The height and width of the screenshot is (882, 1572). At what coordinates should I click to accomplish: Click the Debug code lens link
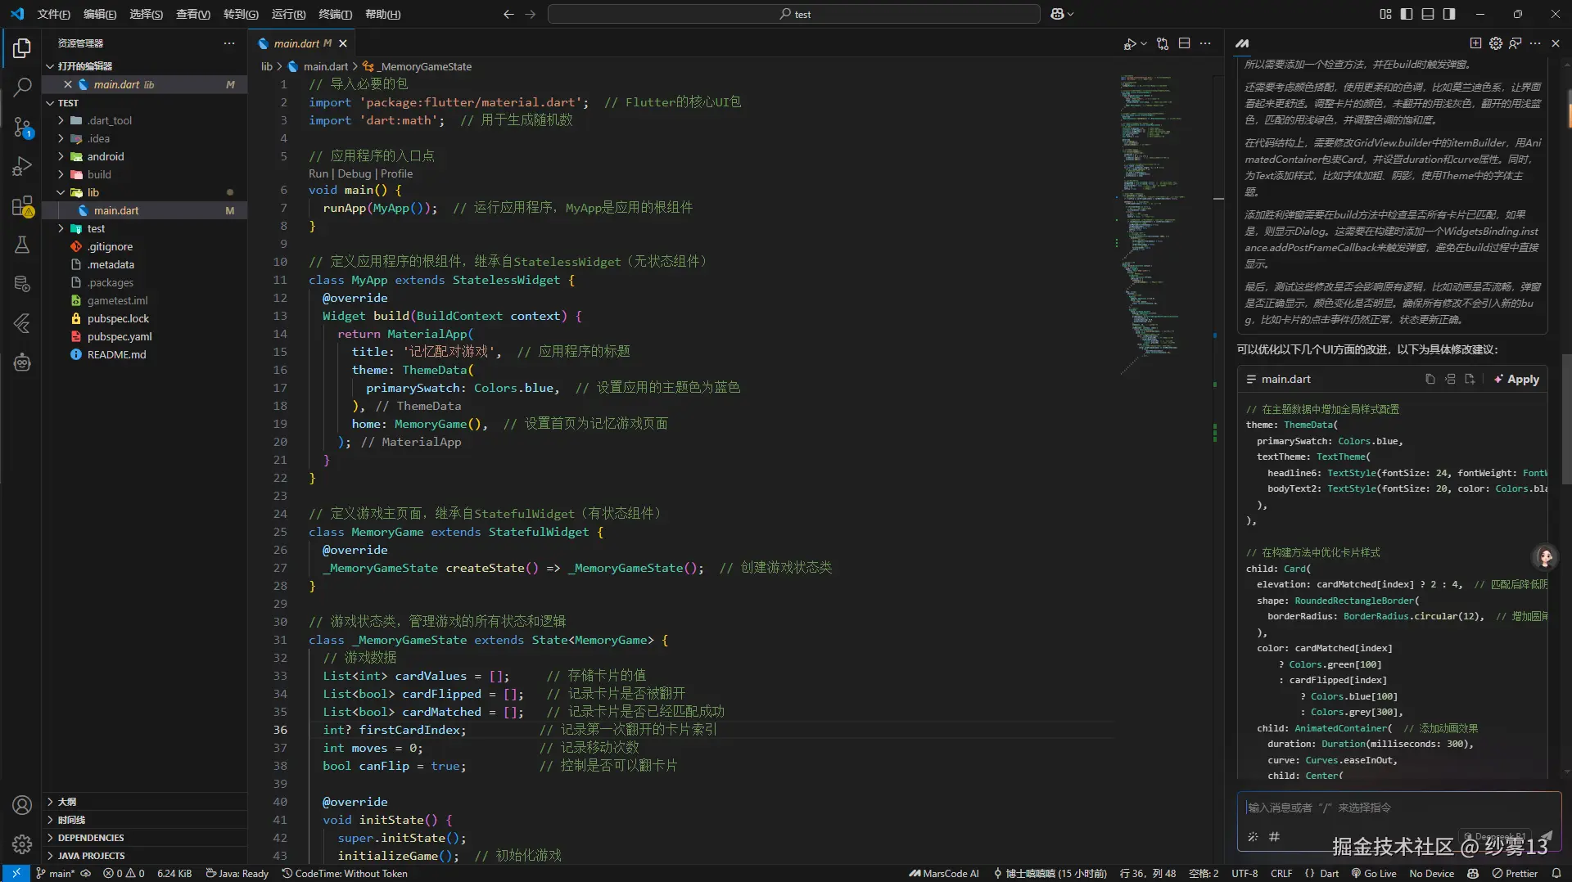click(x=354, y=173)
